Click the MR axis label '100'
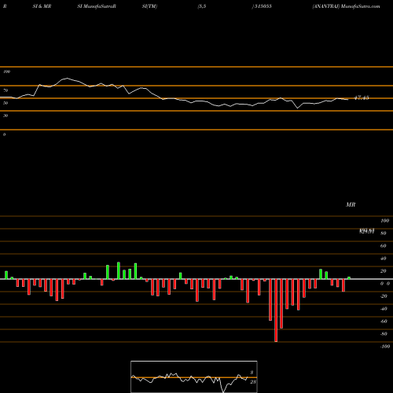 (385, 221)
